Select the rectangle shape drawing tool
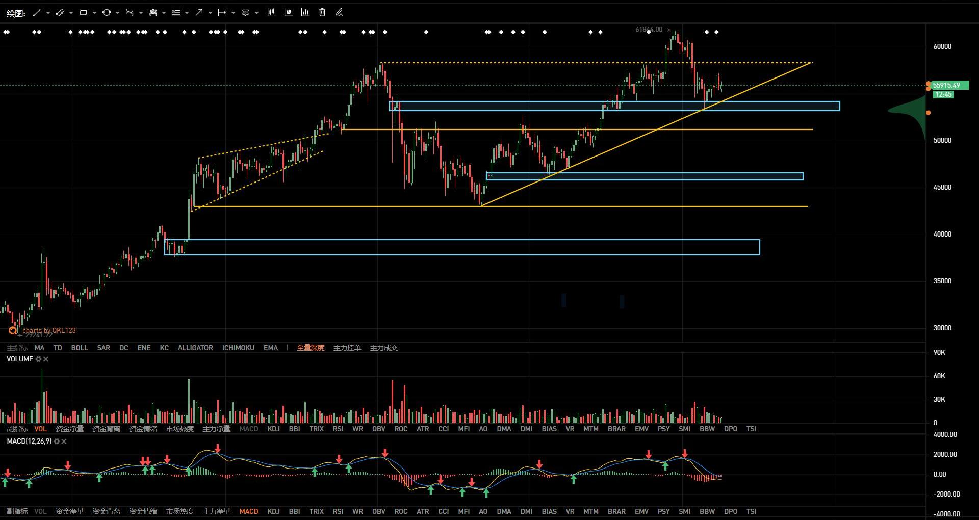 point(83,13)
